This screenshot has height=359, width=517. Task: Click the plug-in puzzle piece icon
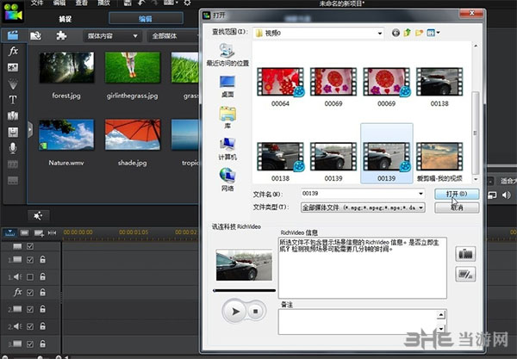tap(61, 35)
